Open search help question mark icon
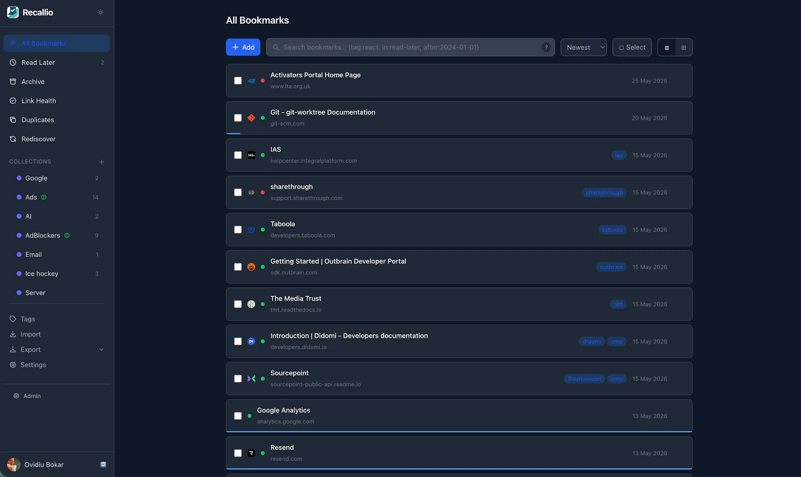The image size is (801, 477). point(546,47)
